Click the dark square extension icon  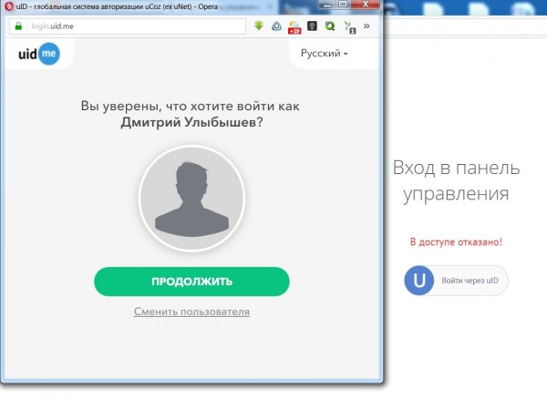(312, 26)
